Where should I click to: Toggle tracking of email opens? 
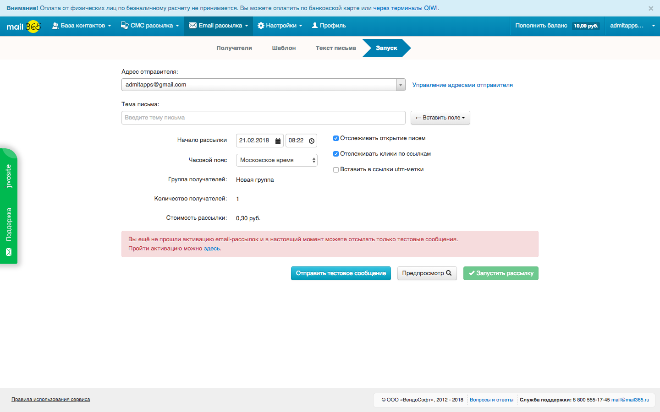[336, 138]
